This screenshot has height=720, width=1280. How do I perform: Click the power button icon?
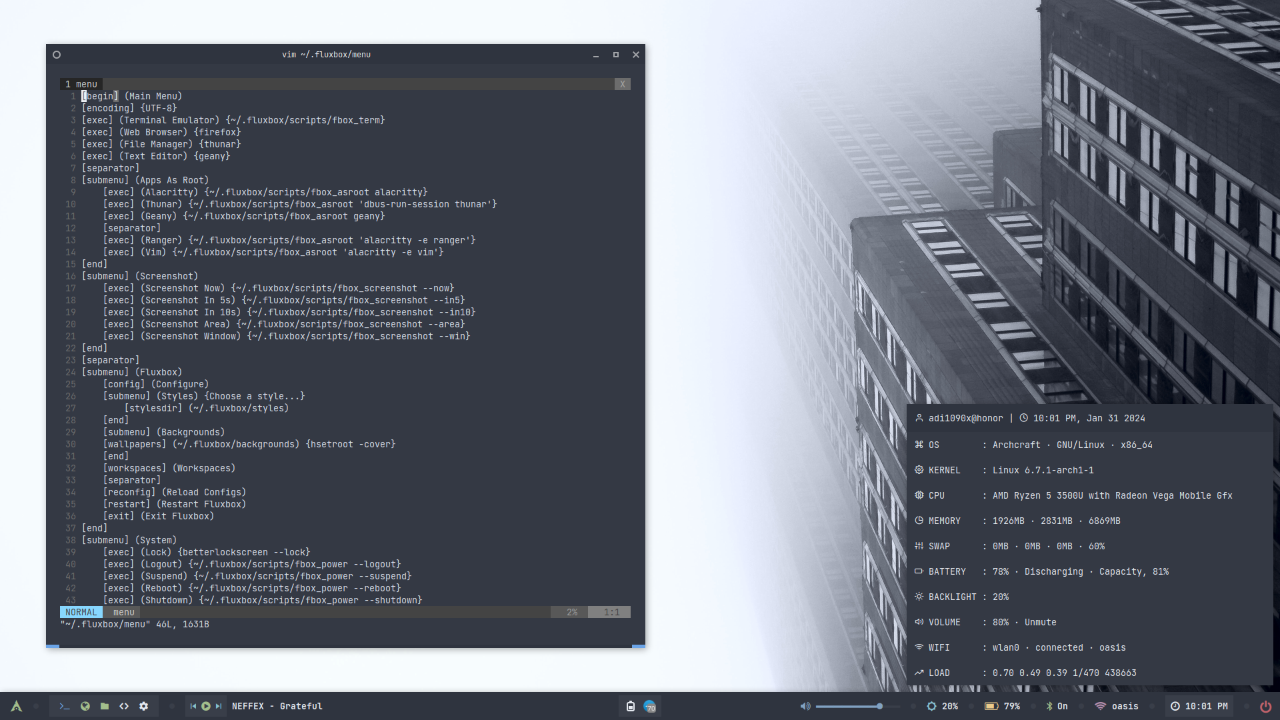[1265, 706]
